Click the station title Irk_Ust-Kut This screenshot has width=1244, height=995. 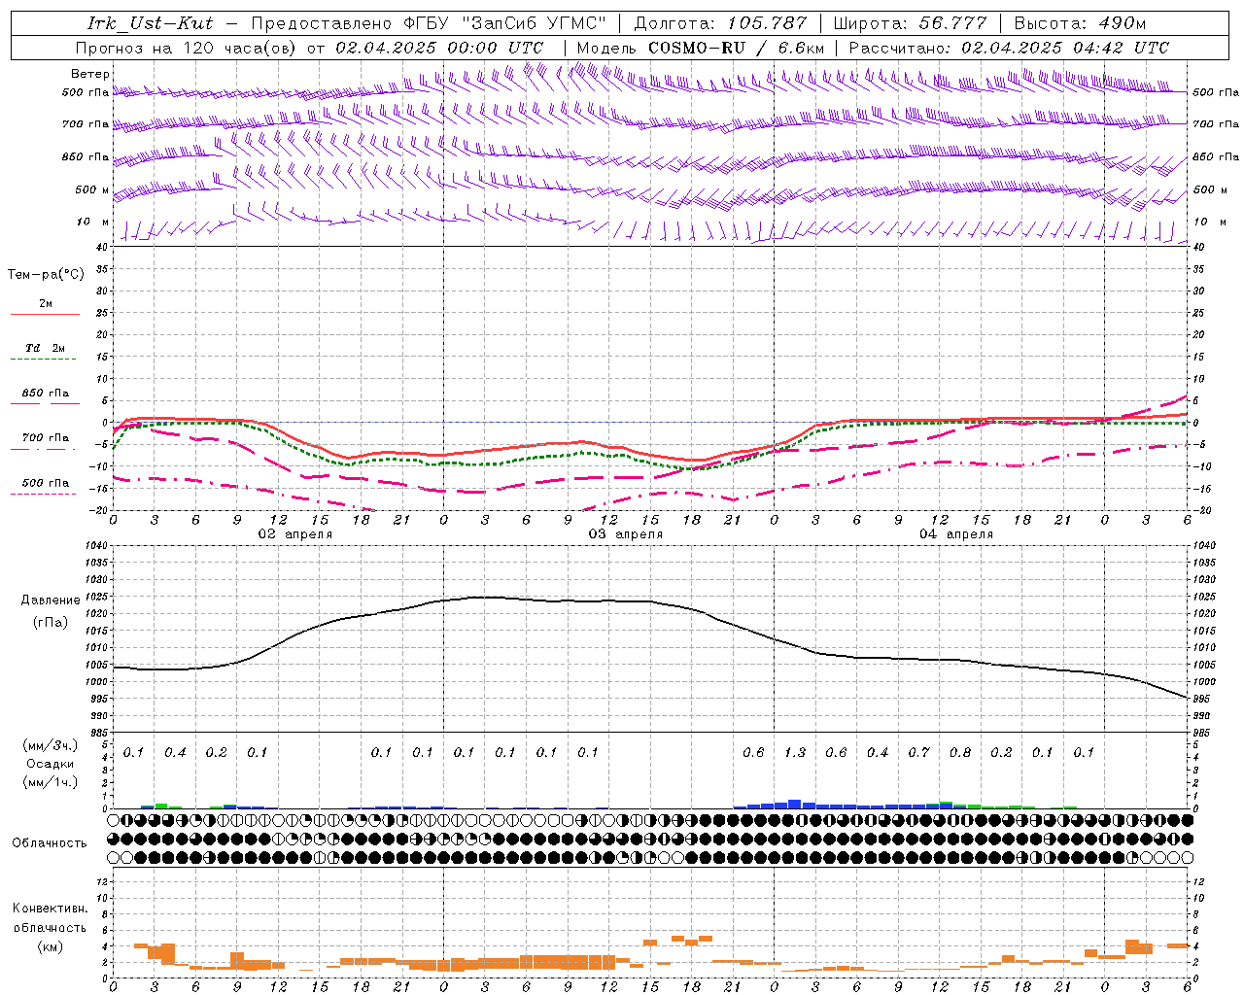click(x=151, y=23)
